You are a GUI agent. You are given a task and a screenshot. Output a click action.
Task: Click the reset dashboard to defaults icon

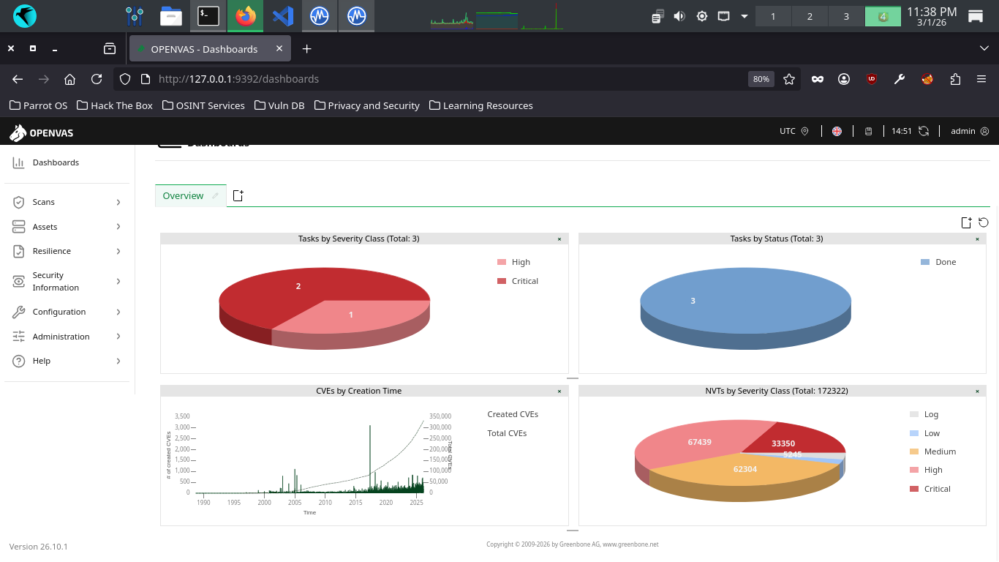click(983, 222)
